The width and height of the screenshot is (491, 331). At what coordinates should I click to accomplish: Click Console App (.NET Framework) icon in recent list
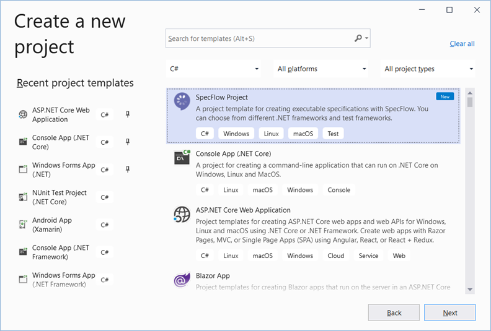[23, 252]
